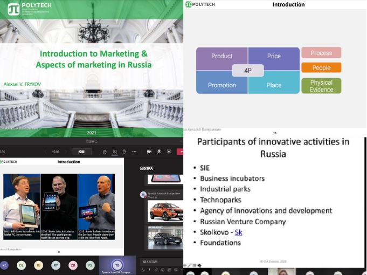Select the FS participant avatar
Image resolution: width=367 pixels, height=275 pixels.
[90, 265]
